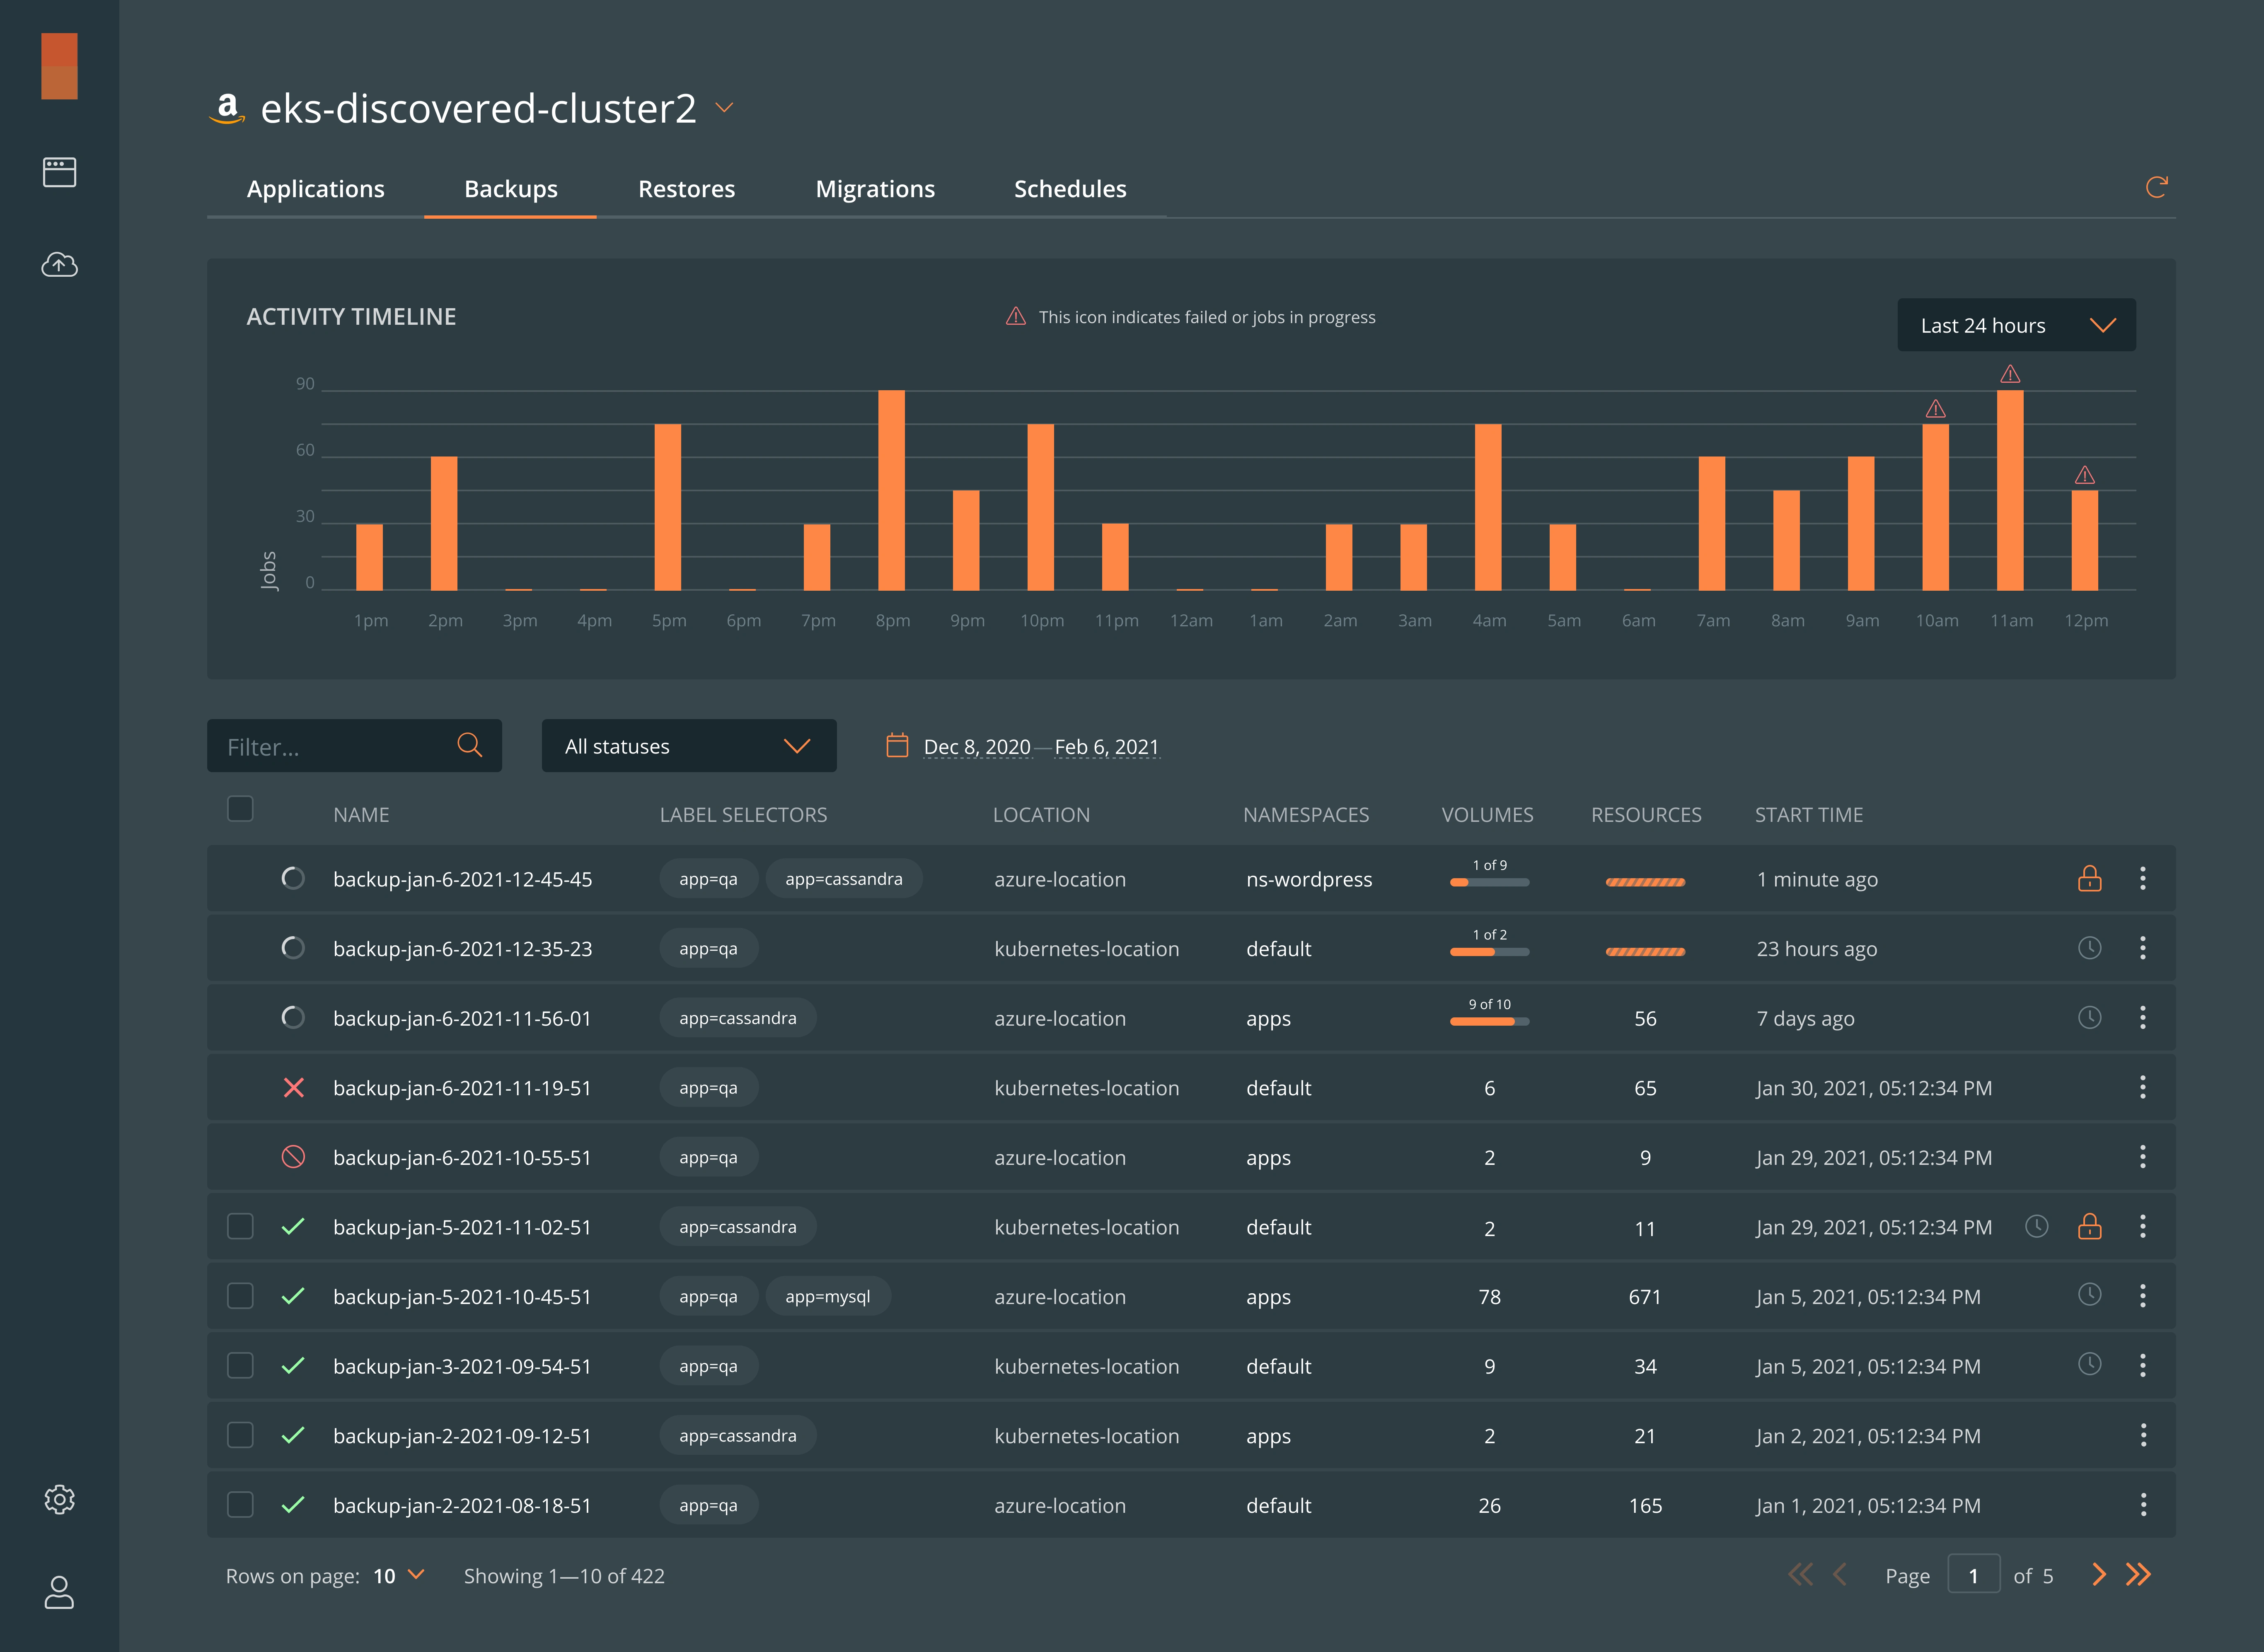Screen dimensions: 2264x1652
Task: Toggle the select-all checkbox in table header
Action: click(x=240, y=808)
